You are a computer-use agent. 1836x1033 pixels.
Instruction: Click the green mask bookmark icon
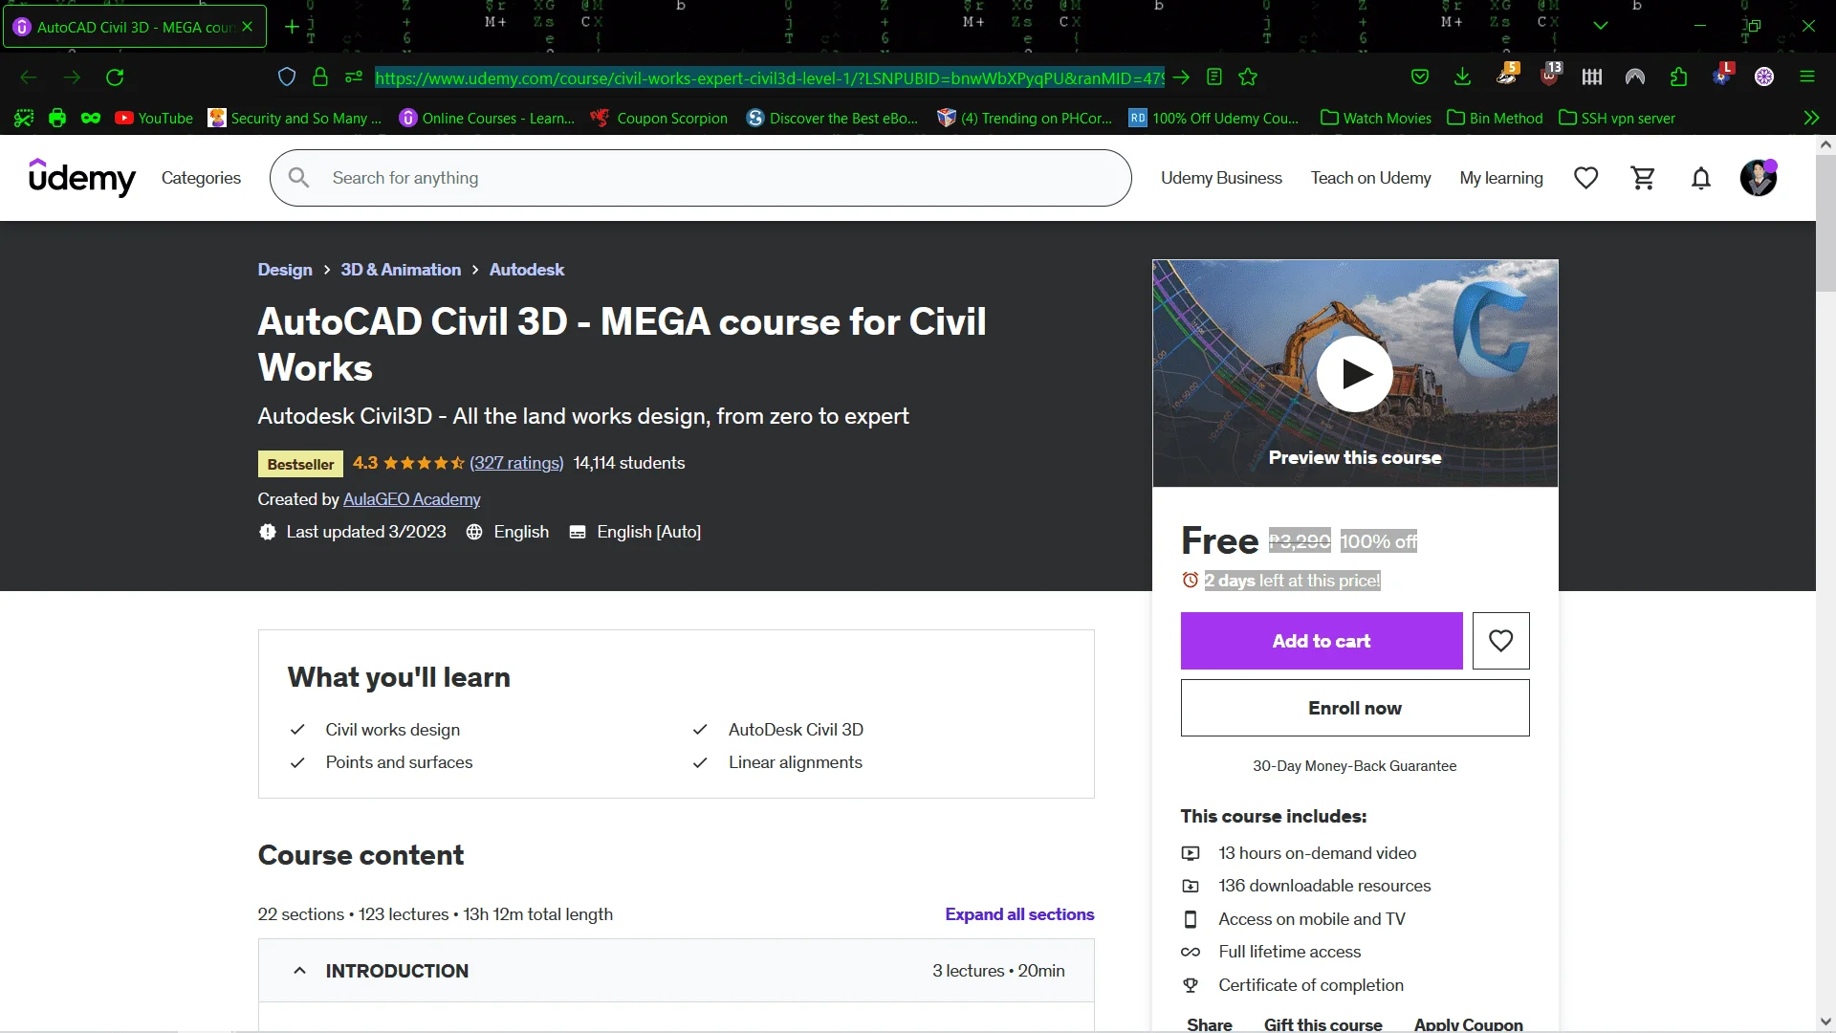tap(91, 119)
